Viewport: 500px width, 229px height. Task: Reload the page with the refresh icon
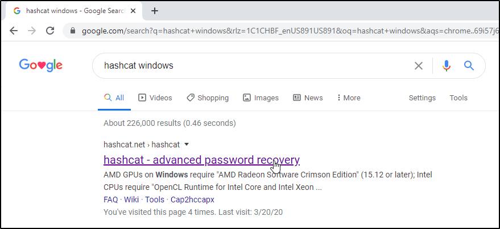[50, 31]
